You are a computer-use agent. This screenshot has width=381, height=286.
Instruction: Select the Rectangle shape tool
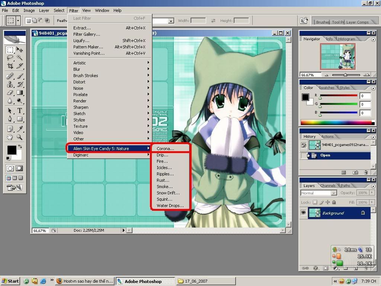20,119
